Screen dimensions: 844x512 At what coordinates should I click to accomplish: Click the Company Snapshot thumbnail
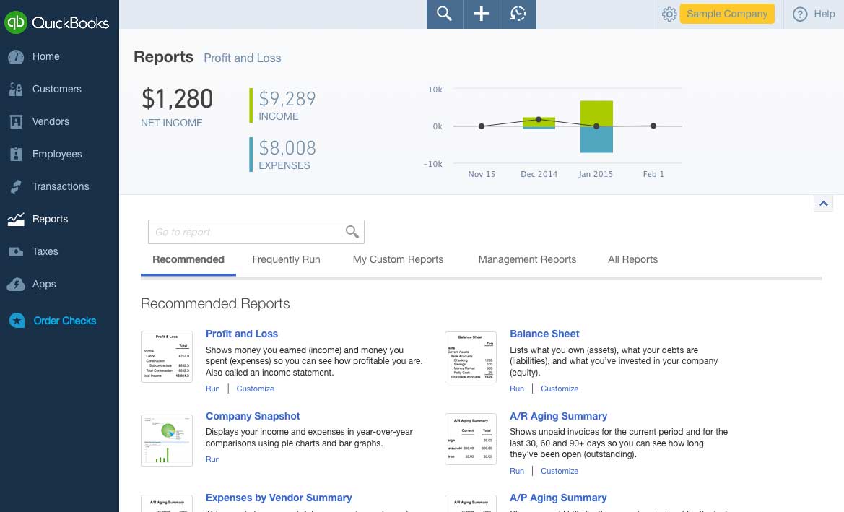[x=167, y=441]
